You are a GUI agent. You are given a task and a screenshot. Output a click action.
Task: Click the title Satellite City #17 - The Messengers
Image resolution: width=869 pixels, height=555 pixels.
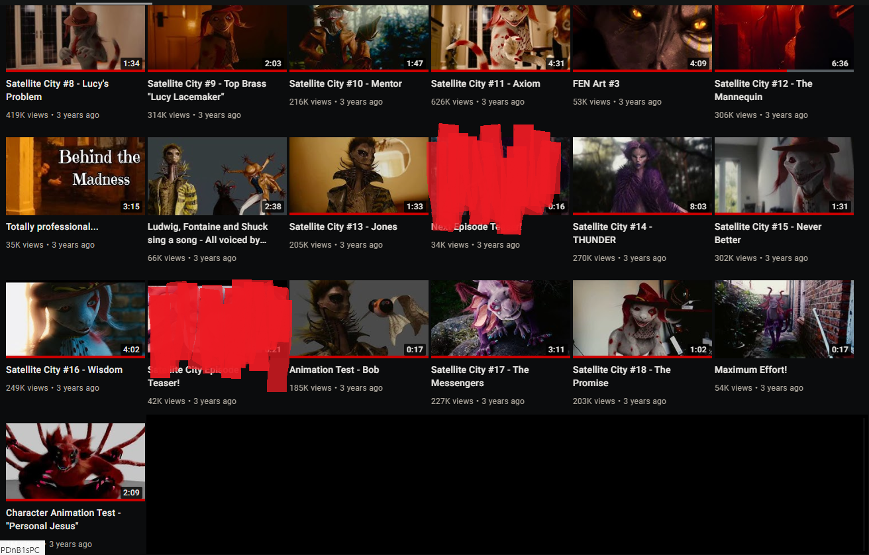pos(480,376)
